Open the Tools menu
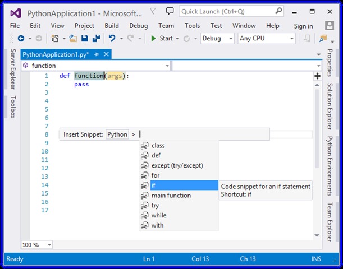This screenshot has width=343, height=269. pyautogui.click(x=192, y=26)
